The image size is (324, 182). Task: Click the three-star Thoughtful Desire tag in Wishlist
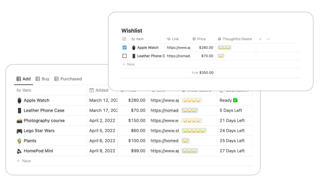224,48
